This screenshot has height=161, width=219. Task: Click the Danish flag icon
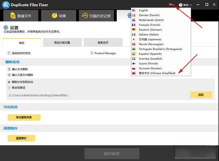click(x=134, y=15)
